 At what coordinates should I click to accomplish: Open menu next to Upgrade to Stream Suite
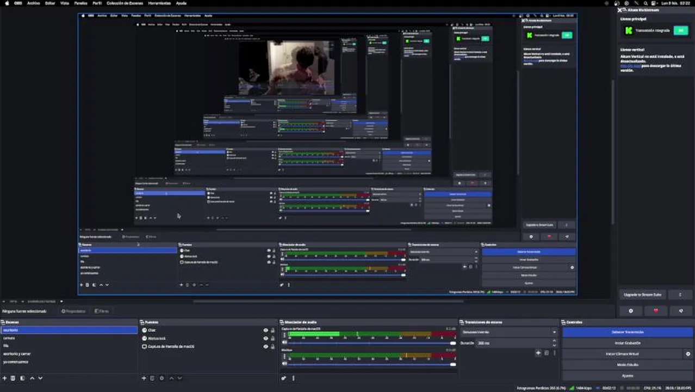pyautogui.click(x=680, y=295)
